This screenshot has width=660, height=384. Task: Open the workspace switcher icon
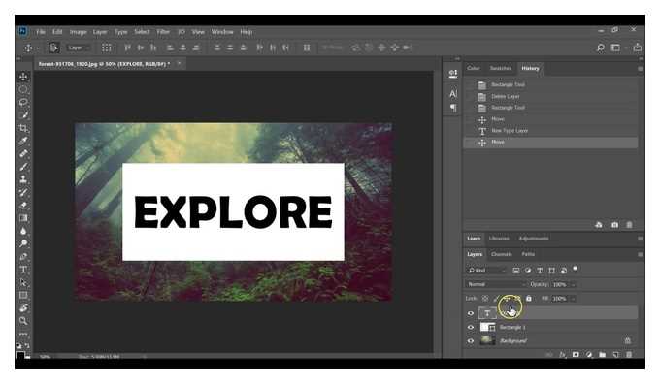click(615, 48)
